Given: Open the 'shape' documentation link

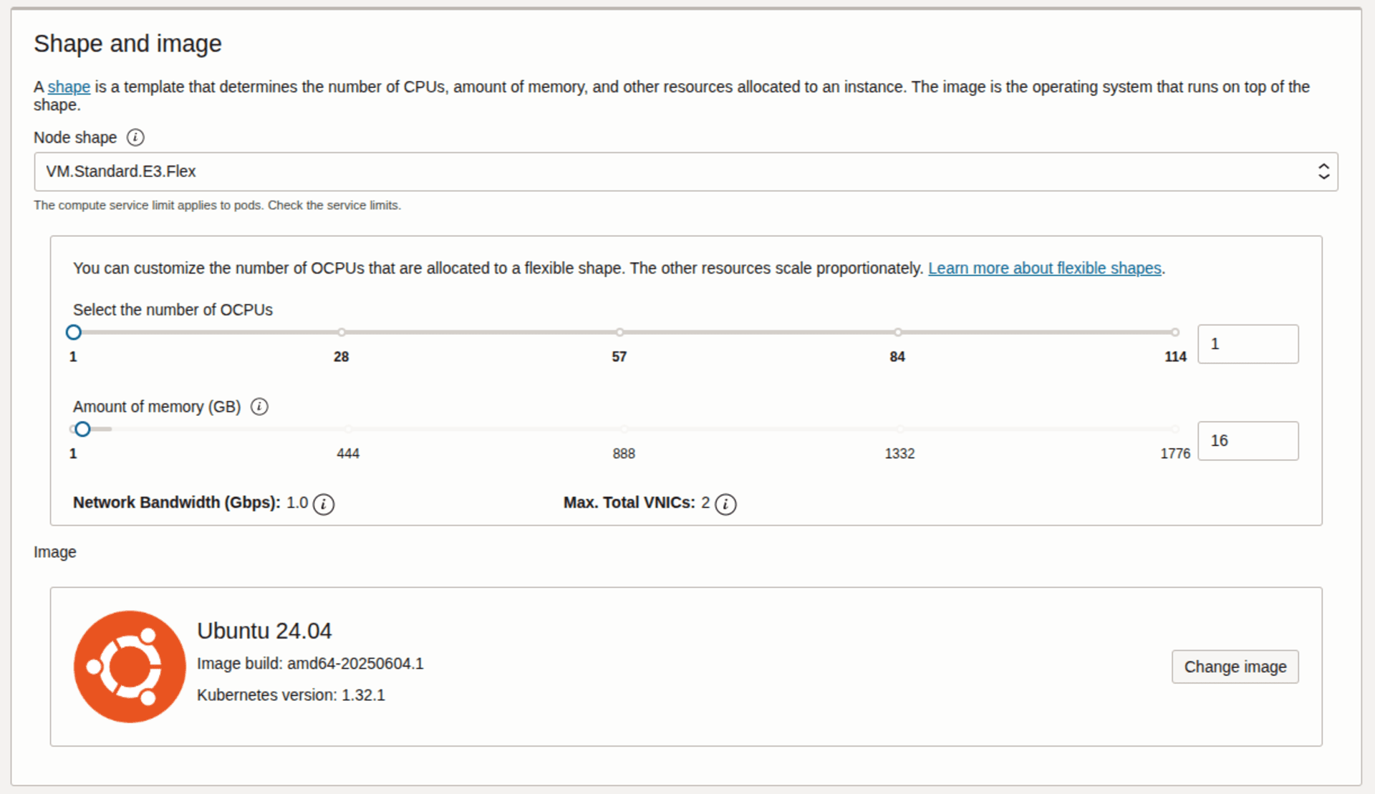Looking at the screenshot, I should pyautogui.click(x=69, y=87).
